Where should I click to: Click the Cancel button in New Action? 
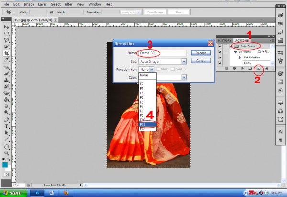click(x=201, y=60)
